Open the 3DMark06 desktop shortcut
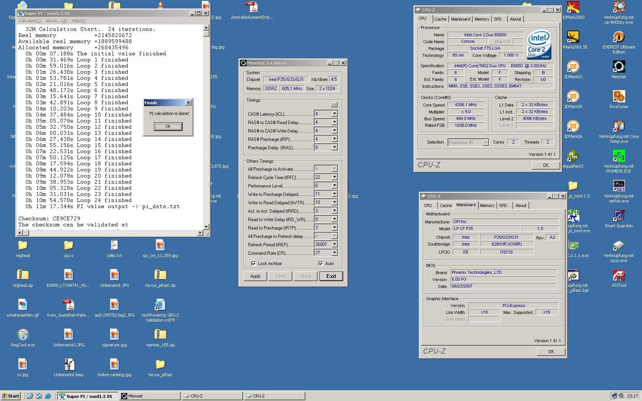The image size is (642, 401). coord(572,126)
